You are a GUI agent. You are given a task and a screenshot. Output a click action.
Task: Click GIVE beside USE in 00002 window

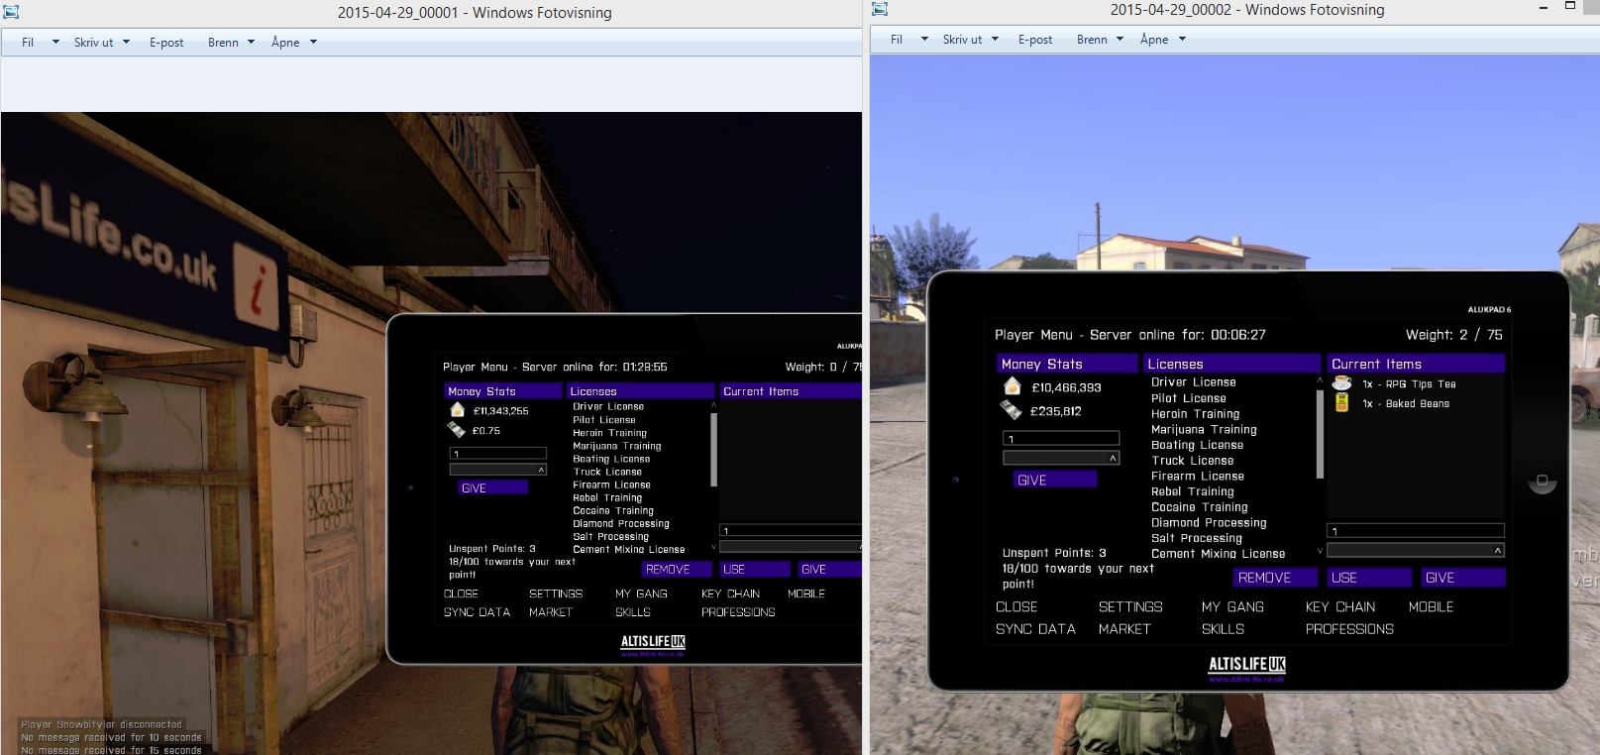[x=1463, y=578]
